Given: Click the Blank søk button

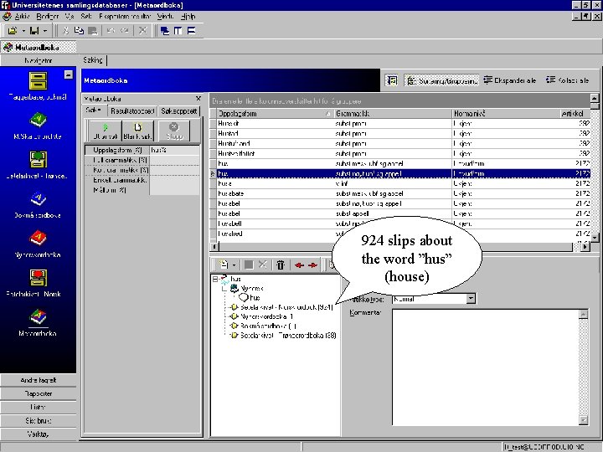Looking at the screenshot, I should pyautogui.click(x=137, y=131).
